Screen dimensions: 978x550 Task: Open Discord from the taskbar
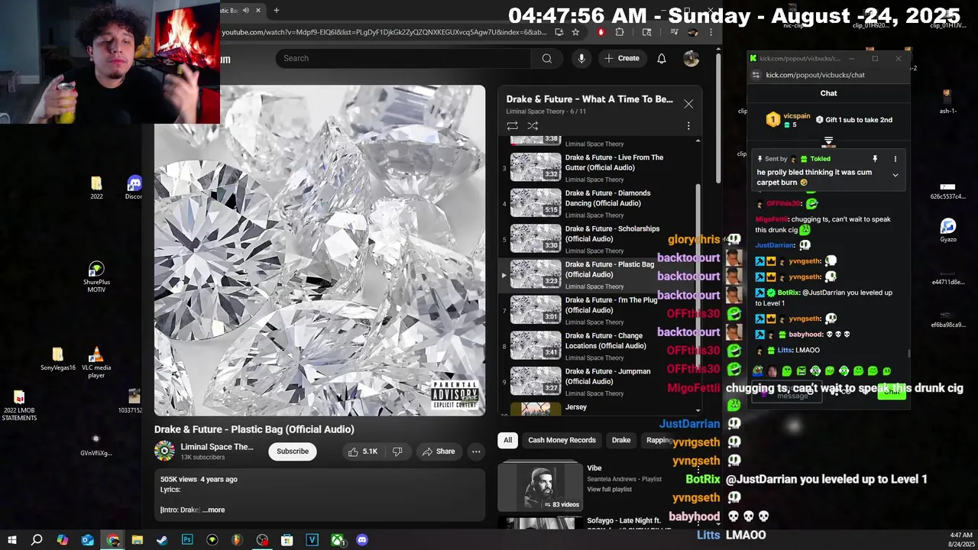(362, 540)
